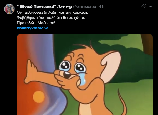Visit the @eirinisiorou handle link
This screenshot has height=115, width=158.
click(84, 7)
